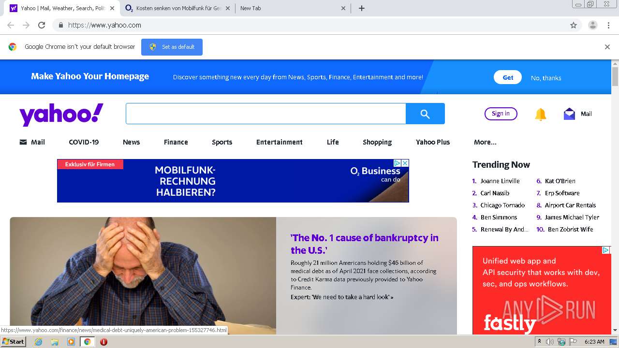The width and height of the screenshot is (619, 348).
Task: Open Yahoo Plus navigation item
Action: 433,142
